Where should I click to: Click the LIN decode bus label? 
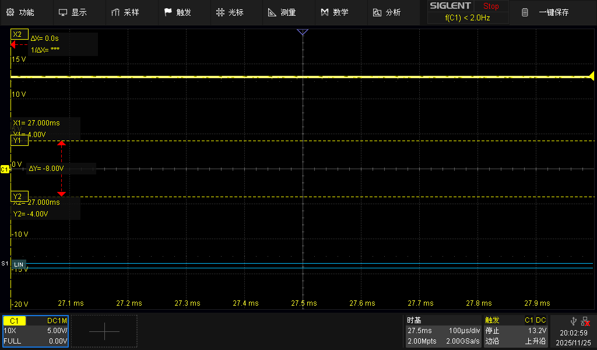point(19,264)
